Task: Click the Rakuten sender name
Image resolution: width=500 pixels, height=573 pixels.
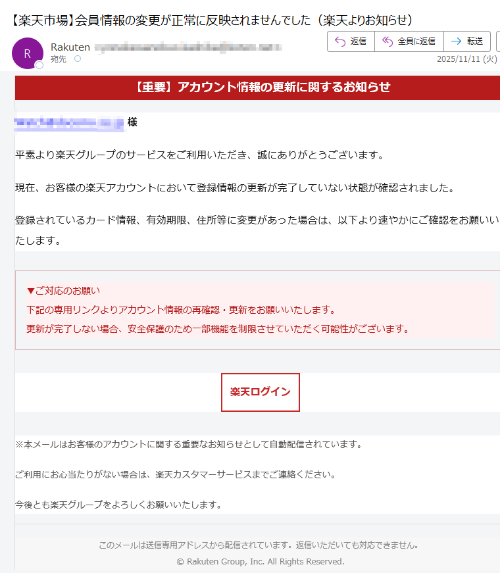Action: coord(70,47)
